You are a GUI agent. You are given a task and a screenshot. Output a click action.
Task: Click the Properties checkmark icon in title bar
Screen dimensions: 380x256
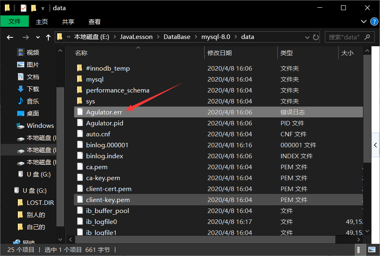coord(24,8)
